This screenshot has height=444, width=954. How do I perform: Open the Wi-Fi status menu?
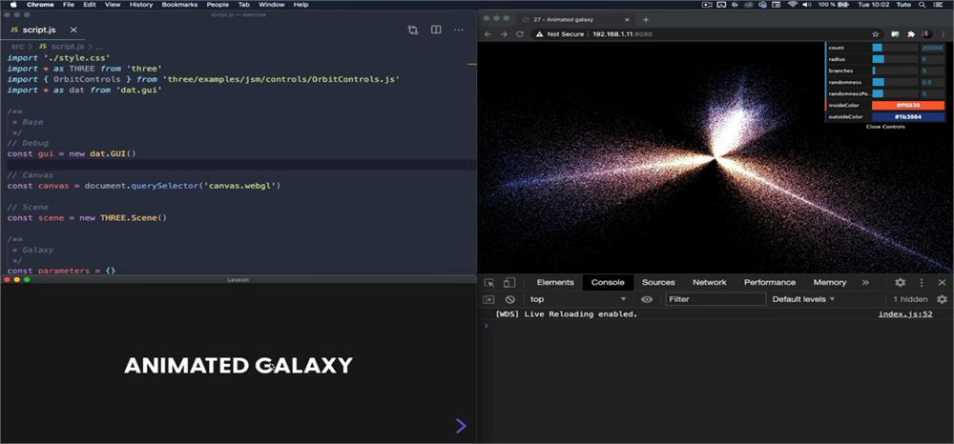792,4
